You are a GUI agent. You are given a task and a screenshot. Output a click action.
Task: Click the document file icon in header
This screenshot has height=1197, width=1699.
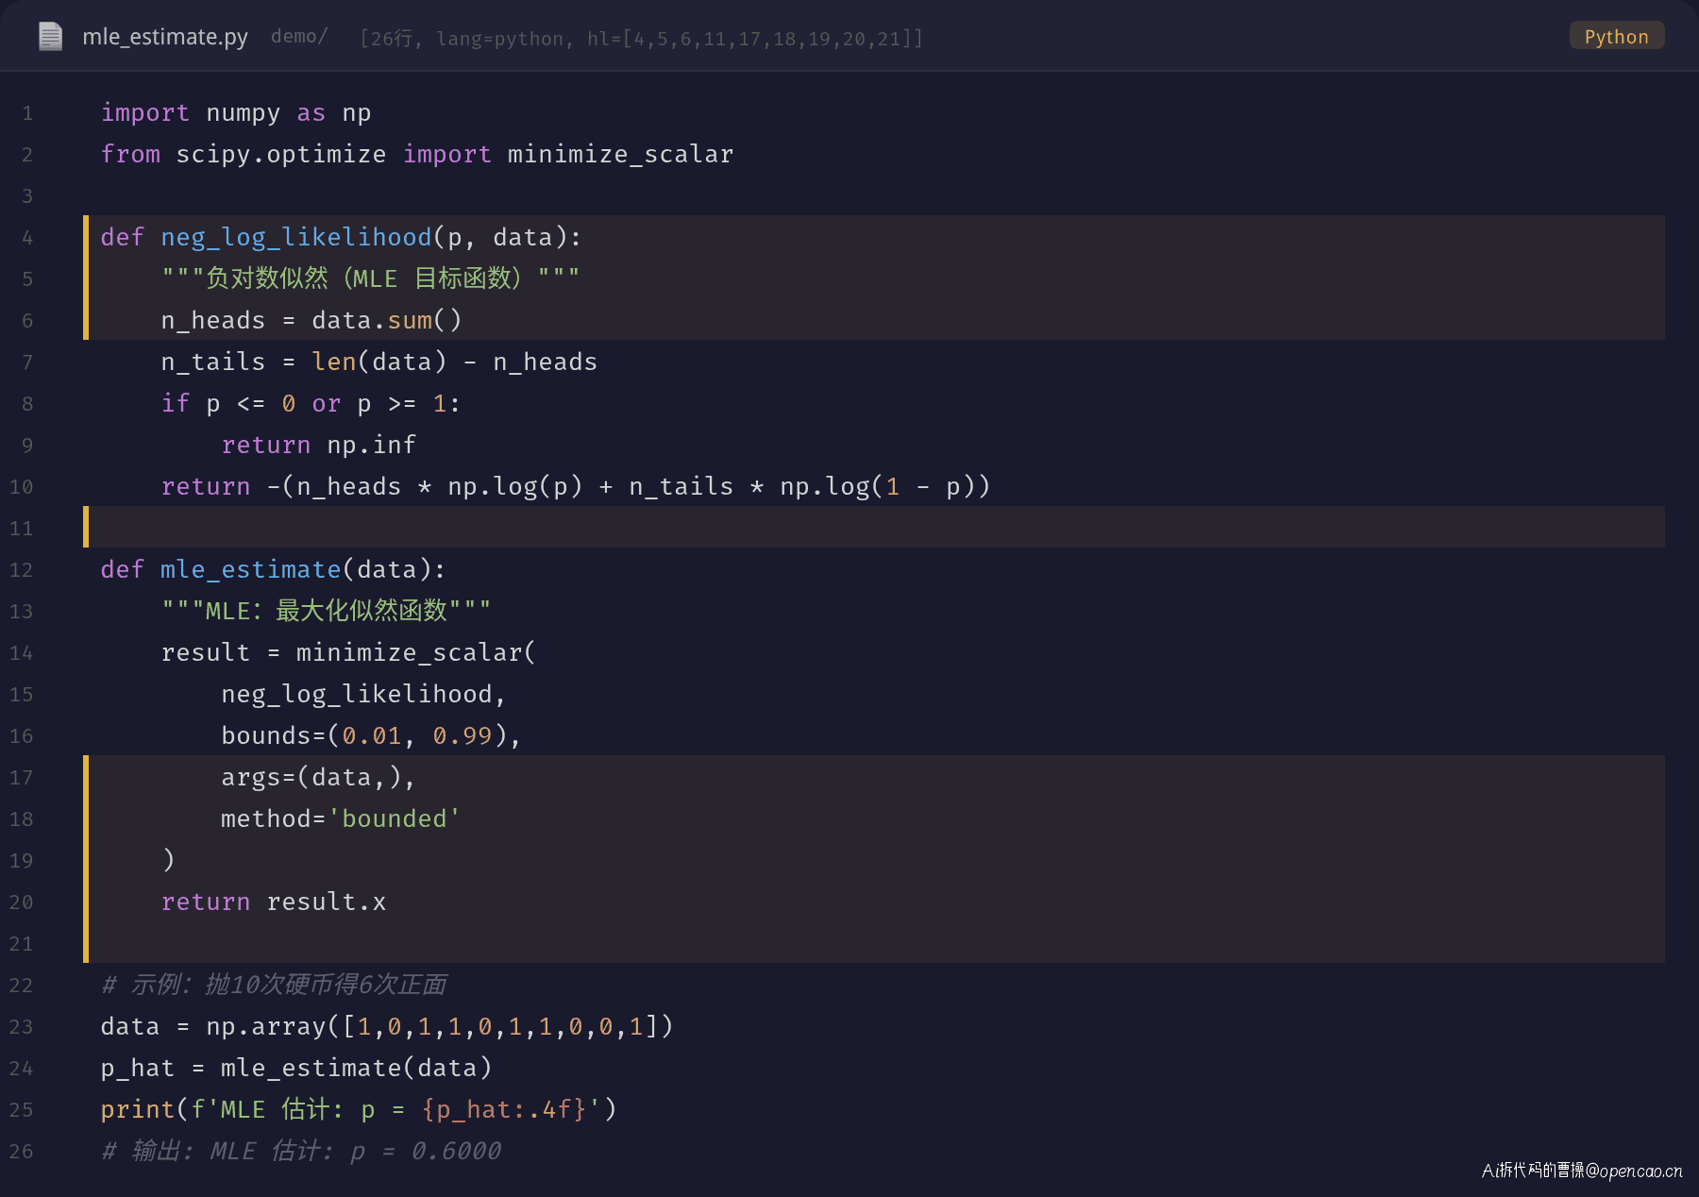[50, 37]
